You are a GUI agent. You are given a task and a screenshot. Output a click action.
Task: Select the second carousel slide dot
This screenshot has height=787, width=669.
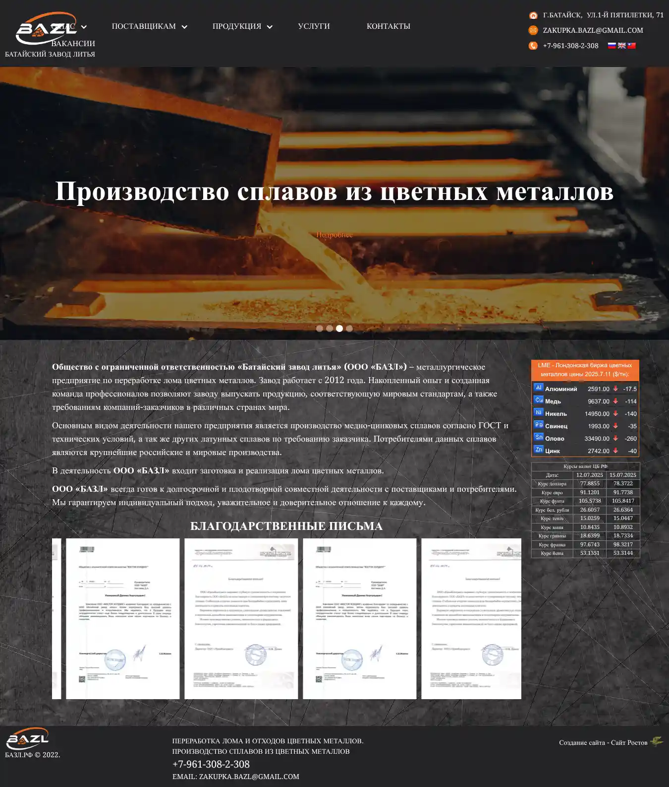[330, 328]
